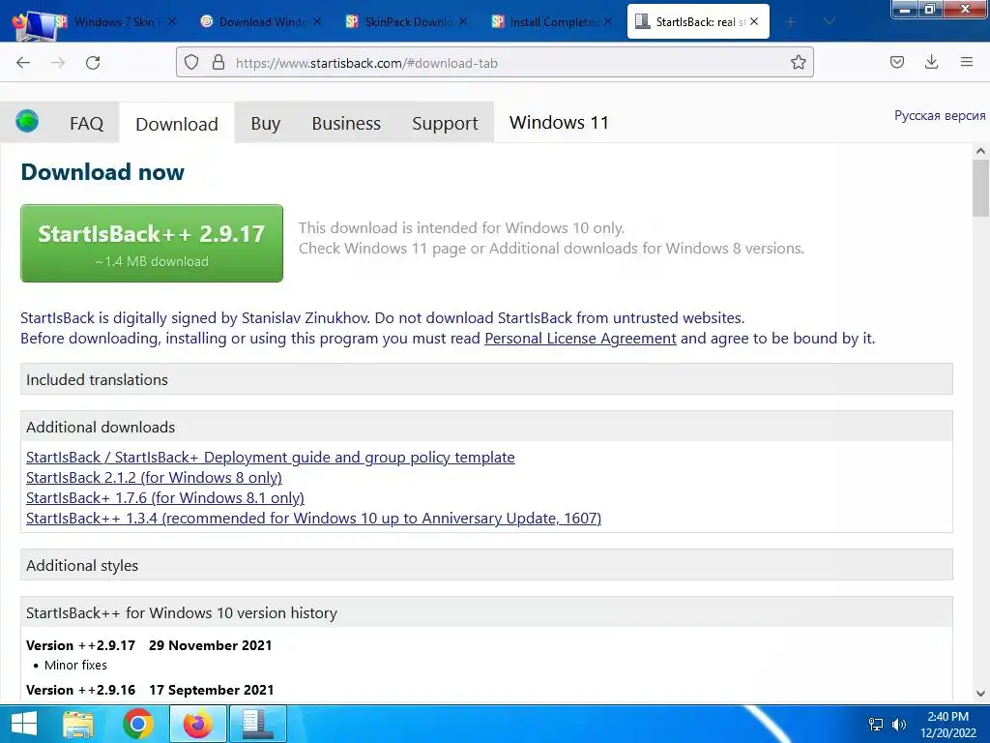Open the Personal License Agreement link

pyautogui.click(x=580, y=339)
